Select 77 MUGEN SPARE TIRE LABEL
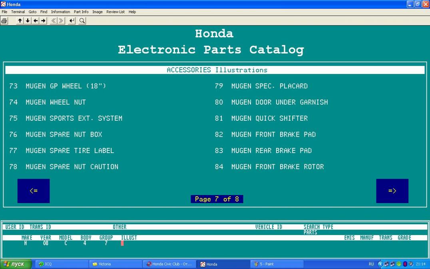 [x=62, y=151]
